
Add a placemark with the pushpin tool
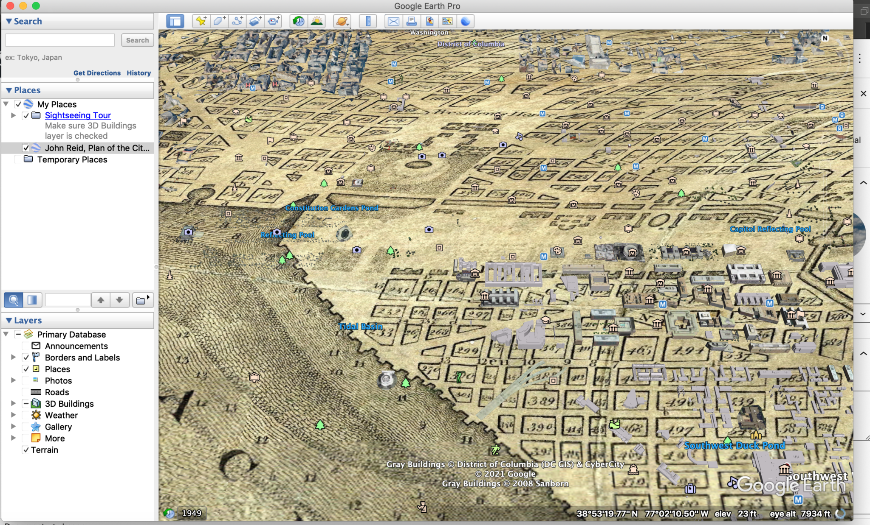coord(201,21)
